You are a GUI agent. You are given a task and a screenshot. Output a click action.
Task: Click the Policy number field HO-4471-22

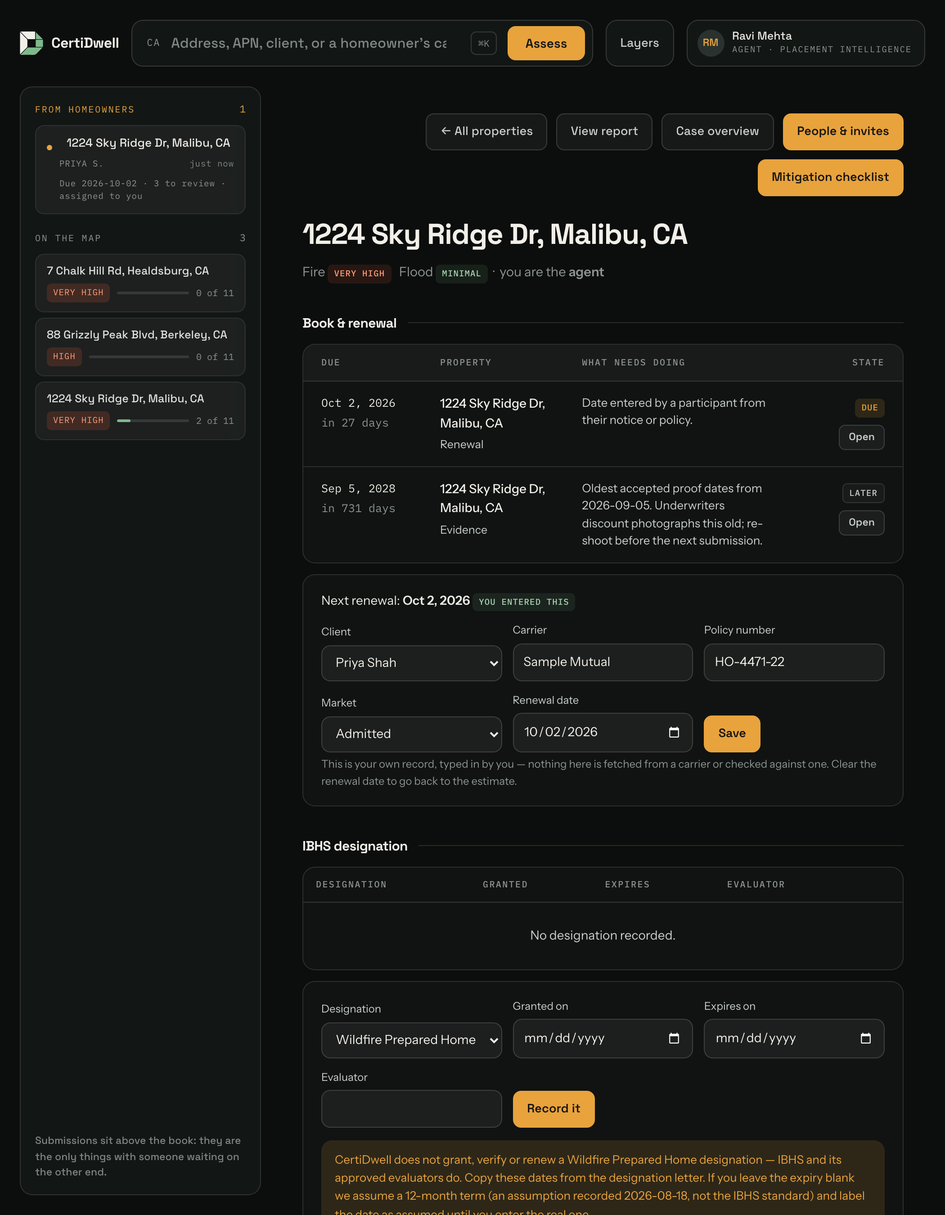tap(794, 662)
